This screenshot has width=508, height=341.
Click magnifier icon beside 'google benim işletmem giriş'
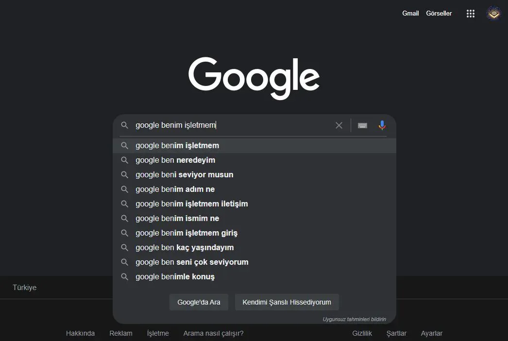click(124, 233)
